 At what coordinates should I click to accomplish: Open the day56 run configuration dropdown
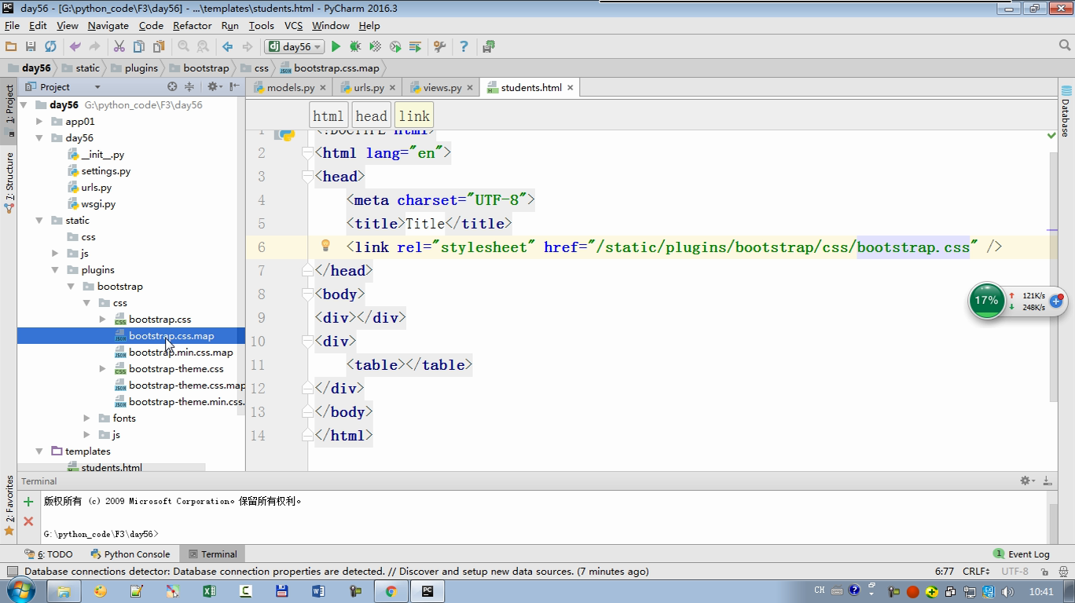pyautogui.click(x=295, y=47)
